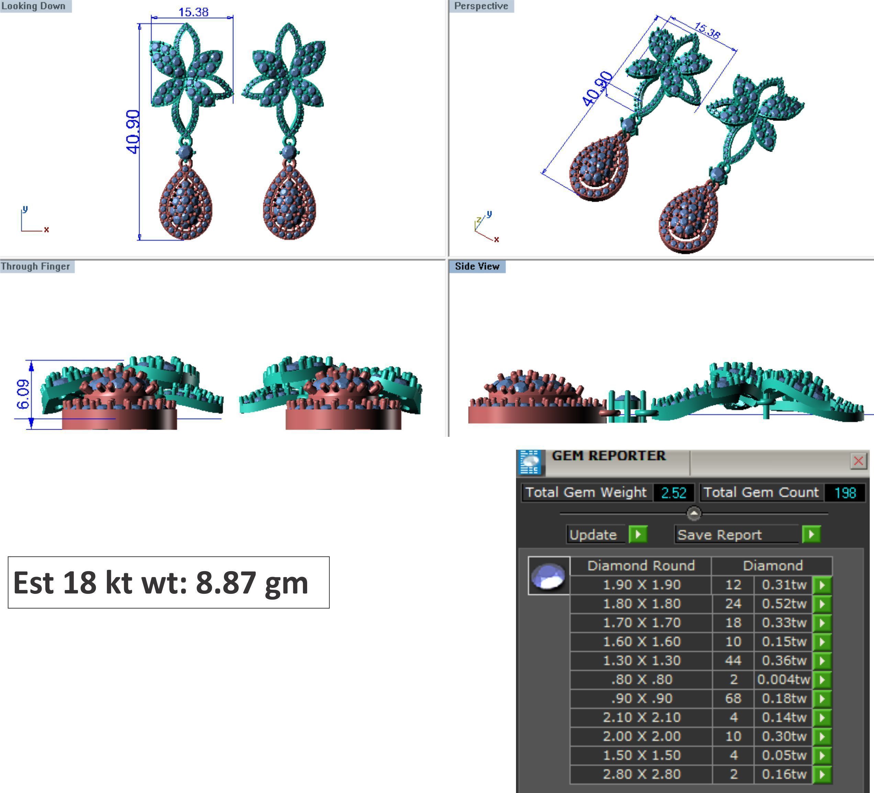Screen dimensions: 874x793
Task: Select the 1.30 X 1.30 size cell
Action: point(642,660)
